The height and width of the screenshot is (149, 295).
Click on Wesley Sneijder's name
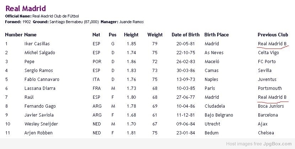pos(41,124)
